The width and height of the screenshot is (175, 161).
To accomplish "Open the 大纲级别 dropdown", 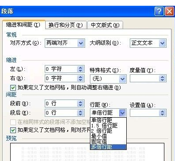I will click(x=162, y=43).
